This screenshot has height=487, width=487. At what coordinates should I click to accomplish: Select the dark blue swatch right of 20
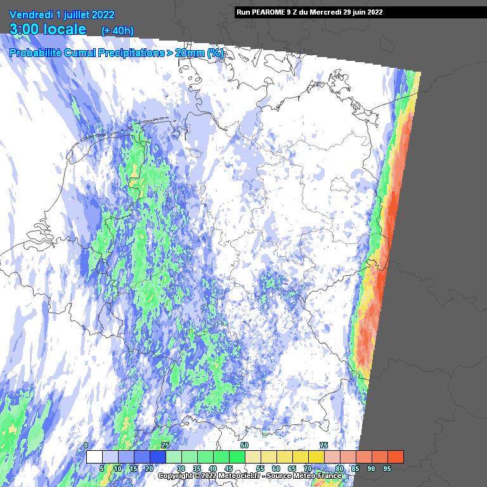coord(157,457)
